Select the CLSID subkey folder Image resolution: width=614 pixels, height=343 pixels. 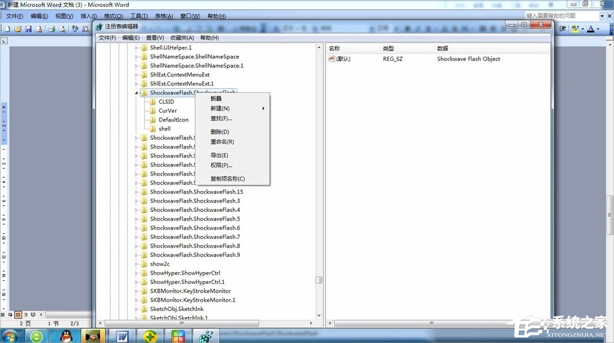click(166, 102)
